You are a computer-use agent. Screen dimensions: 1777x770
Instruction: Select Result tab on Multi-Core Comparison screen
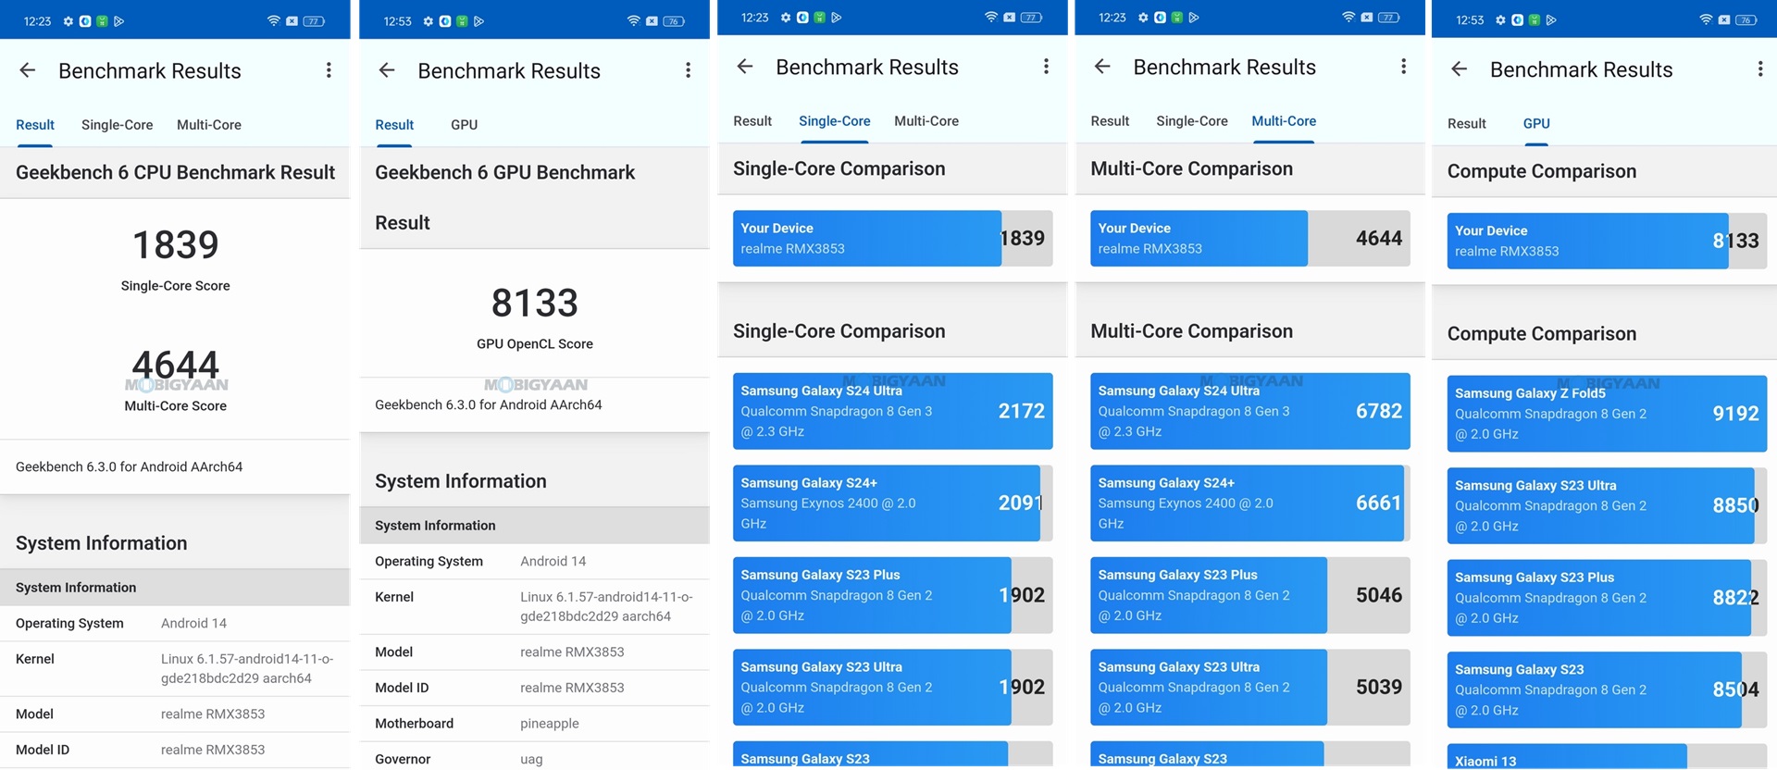pyautogui.click(x=1110, y=121)
